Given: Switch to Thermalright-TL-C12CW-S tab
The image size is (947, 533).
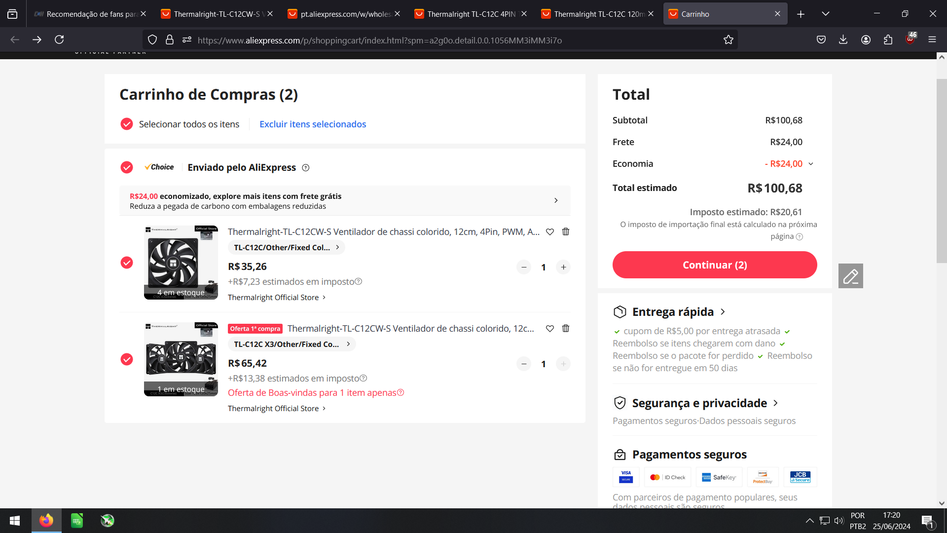Looking at the screenshot, I should (216, 14).
